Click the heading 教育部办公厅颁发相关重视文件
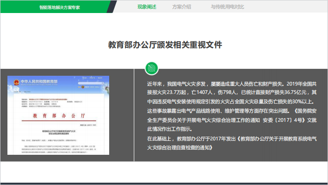 coord(165,45)
